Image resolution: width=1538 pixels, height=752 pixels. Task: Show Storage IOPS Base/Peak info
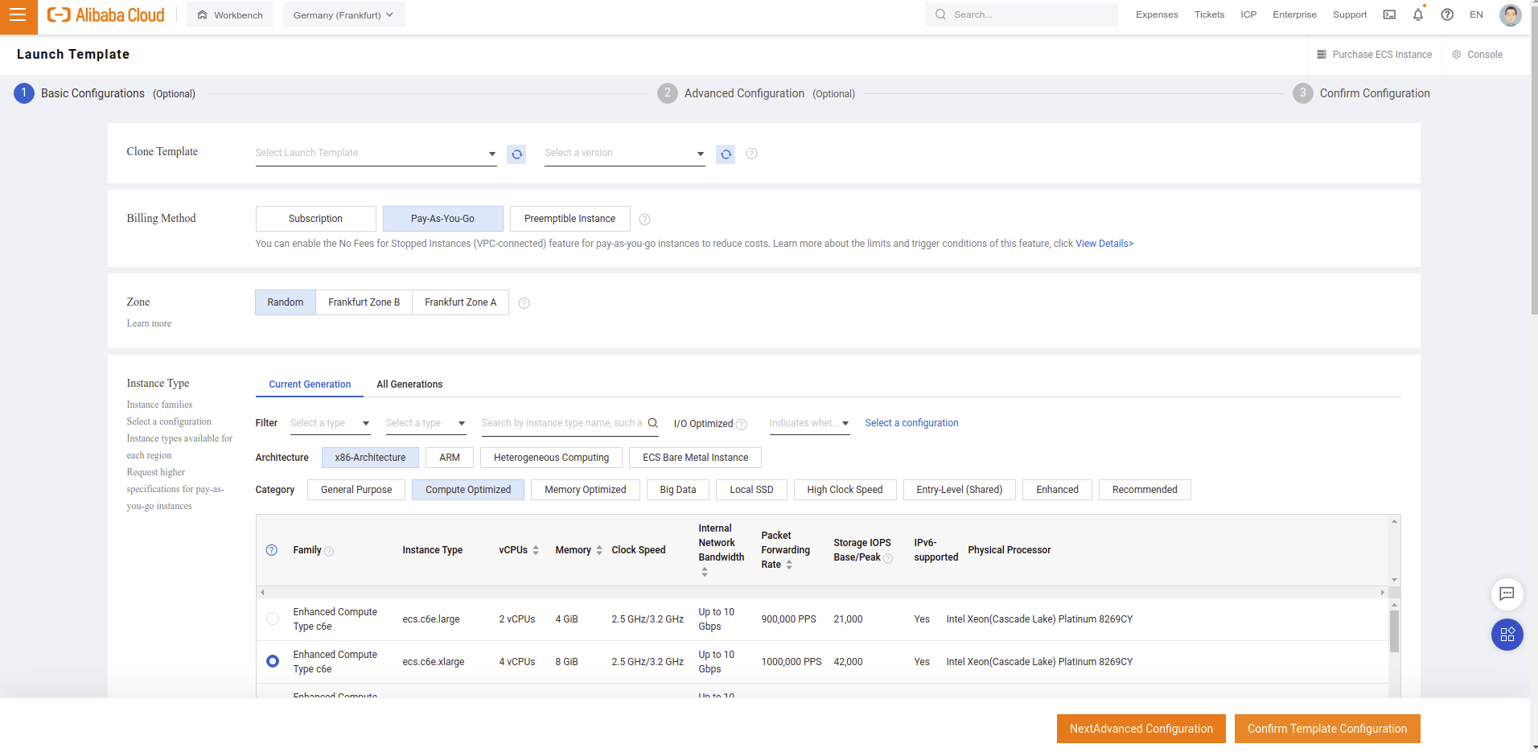pyautogui.click(x=888, y=558)
